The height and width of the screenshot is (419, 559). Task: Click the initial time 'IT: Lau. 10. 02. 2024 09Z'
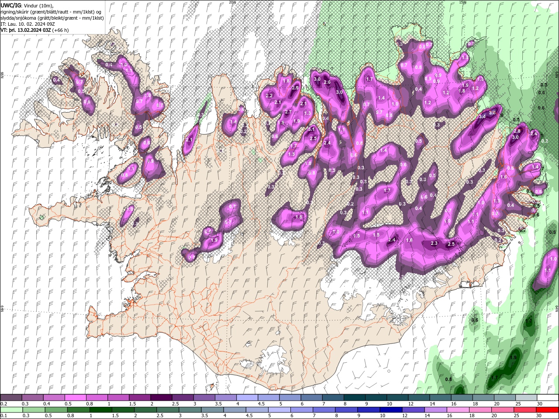pyautogui.click(x=27, y=24)
